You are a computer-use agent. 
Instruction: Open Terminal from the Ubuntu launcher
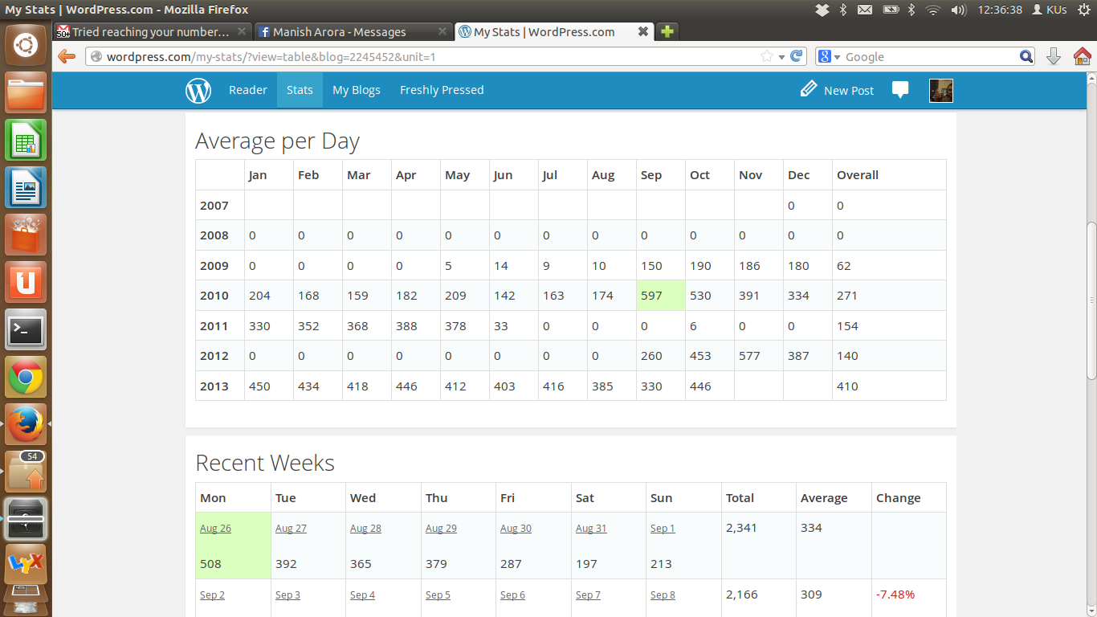point(26,329)
